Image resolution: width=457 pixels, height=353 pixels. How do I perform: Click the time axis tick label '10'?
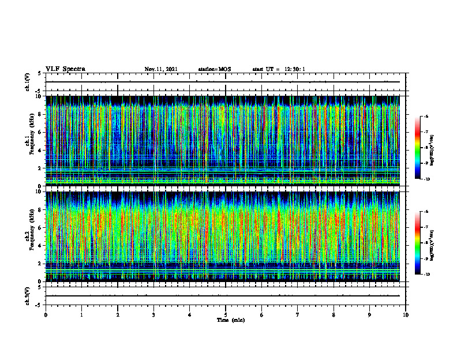[406, 315]
